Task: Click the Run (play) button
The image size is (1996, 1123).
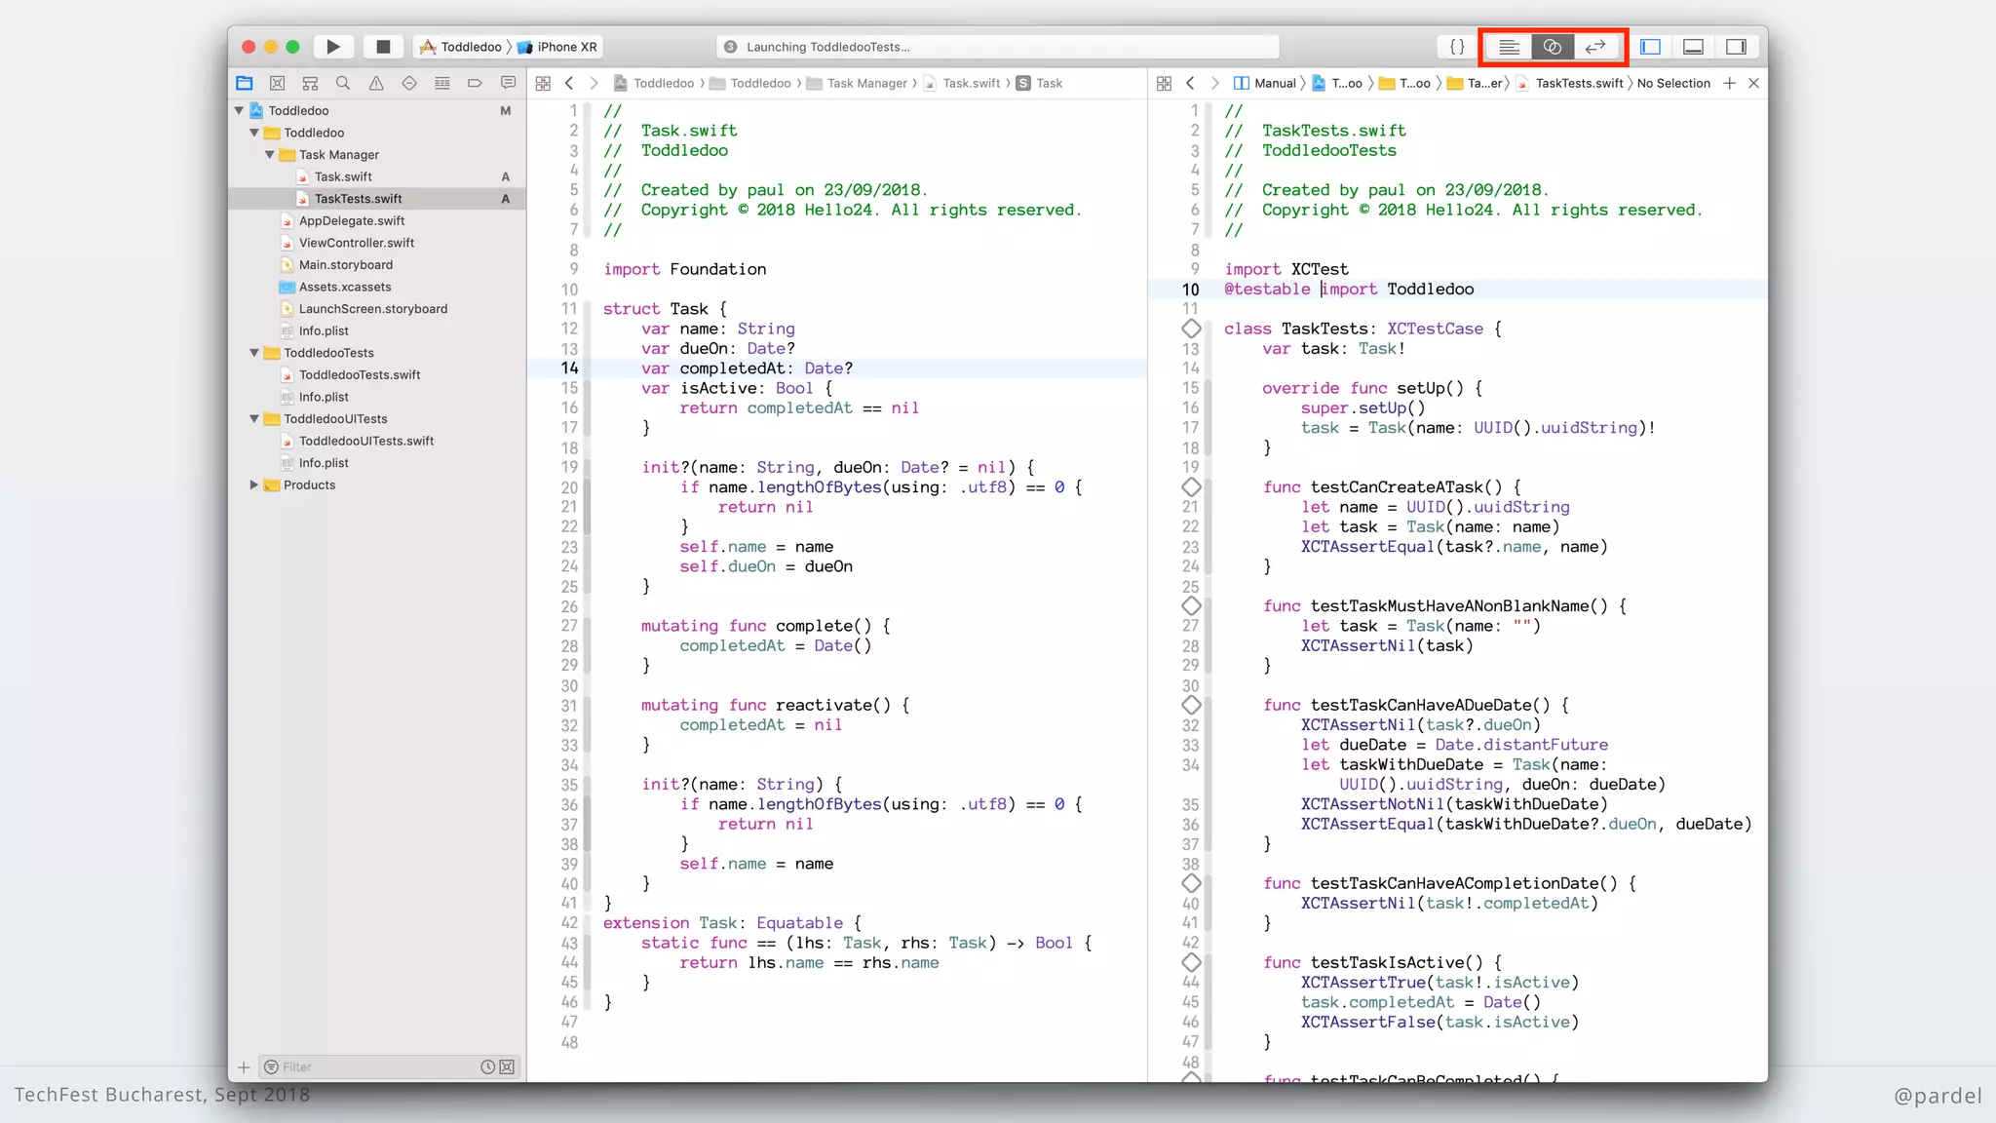Action: point(333,47)
